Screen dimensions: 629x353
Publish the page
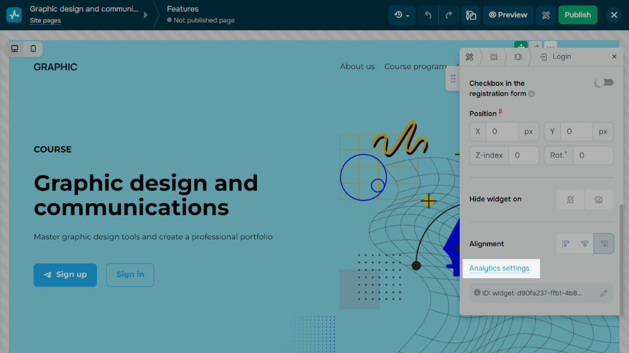tap(578, 15)
